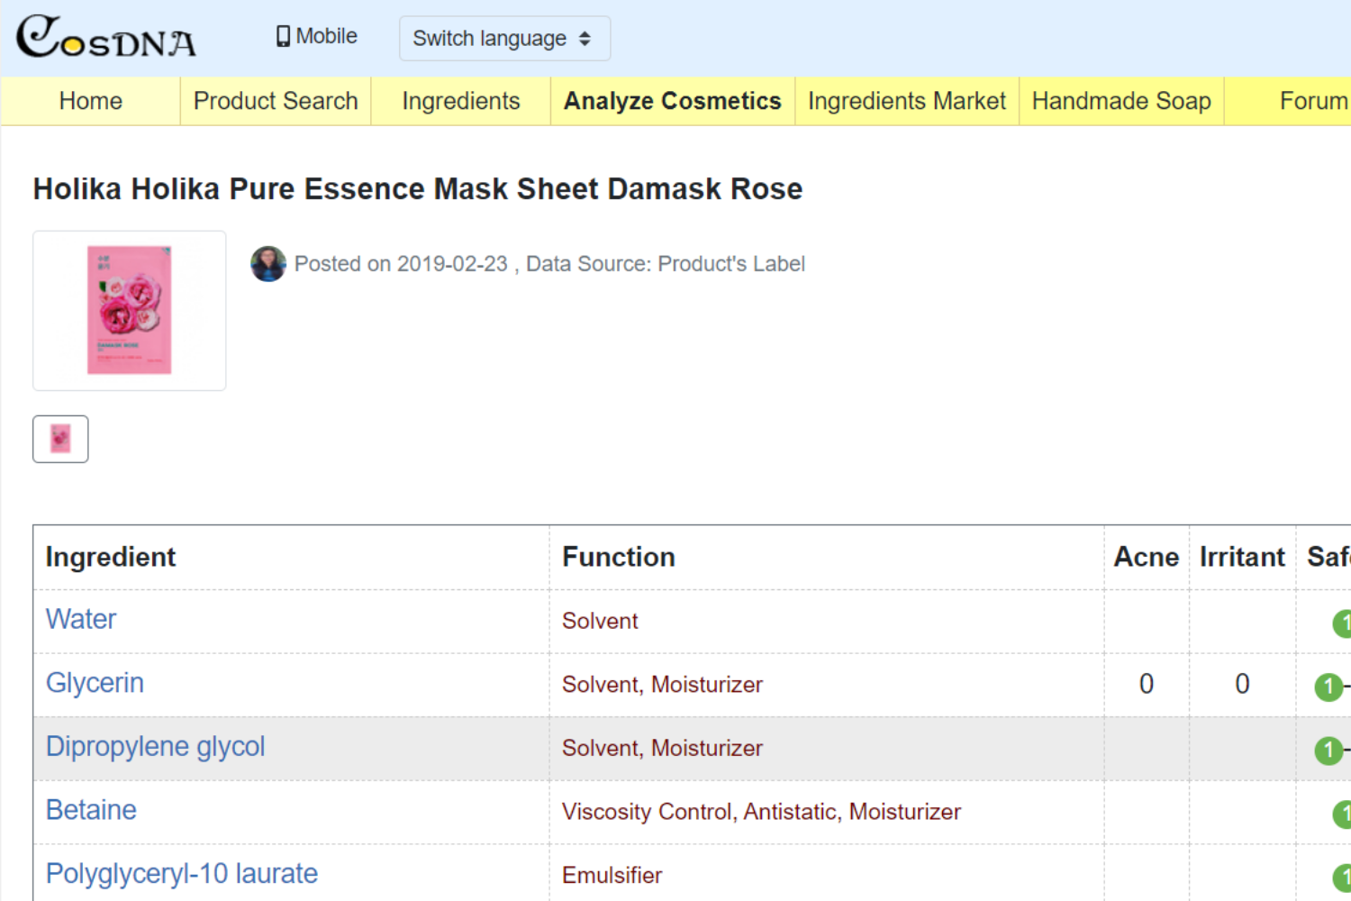This screenshot has width=1351, height=901.
Task: Open the Switch language dropdown
Action: coord(504,39)
